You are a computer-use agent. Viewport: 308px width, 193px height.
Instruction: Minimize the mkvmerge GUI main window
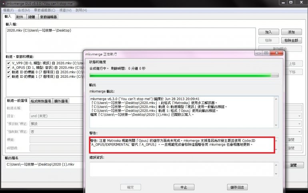(x=283, y=2)
